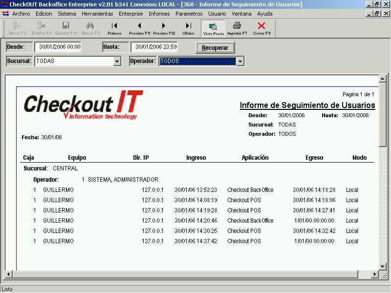
Task: Jump to the last record with Ultimo
Action: [x=188, y=28]
